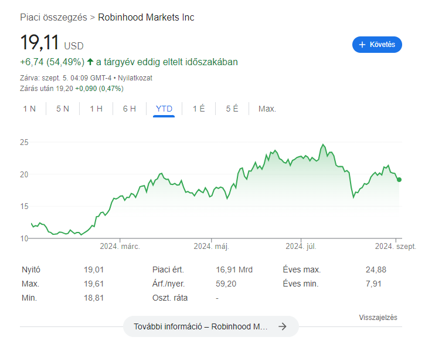Click the Piaci ért. label
The width and height of the screenshot is (425, 347).
click(x=168, y=269)
